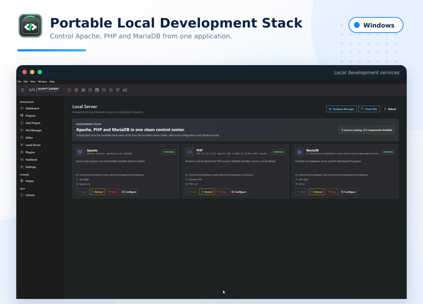Screen dimensions: 423x304
Task: Click the PHP RUNNING status badge
Action: click(279, 152)
